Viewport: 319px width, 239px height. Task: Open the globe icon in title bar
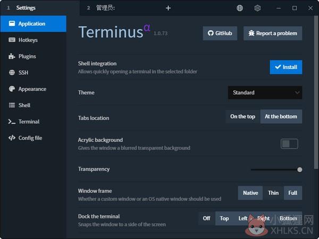(x=240, y=8)
